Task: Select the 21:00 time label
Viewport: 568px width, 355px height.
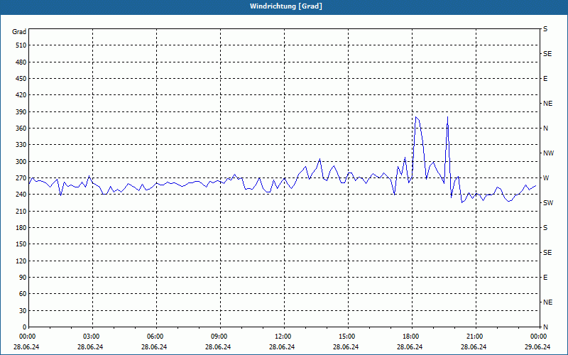Action: click(474, 336)
